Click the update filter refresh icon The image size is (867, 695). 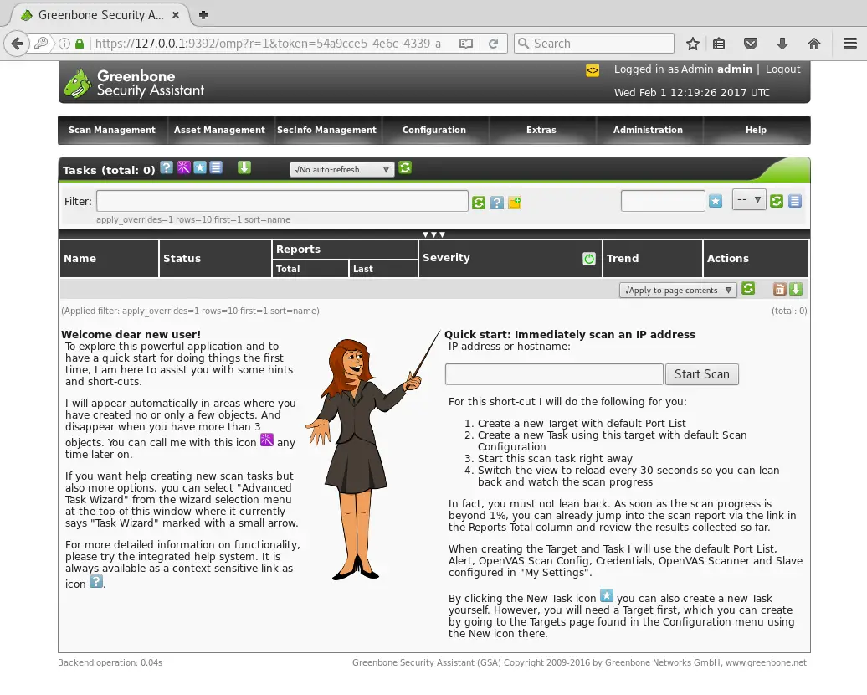[x=479, y=203]
